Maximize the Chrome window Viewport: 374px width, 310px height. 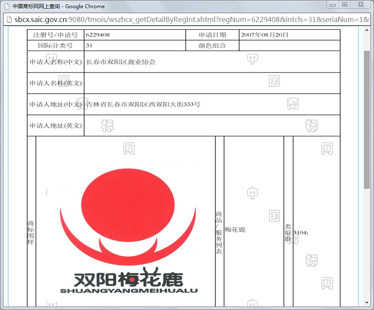coord(345,5)
